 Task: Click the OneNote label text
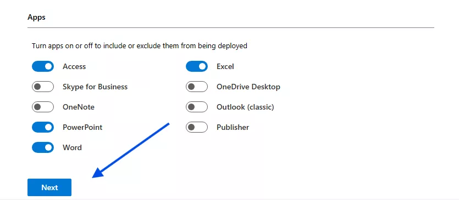(79, 107)
